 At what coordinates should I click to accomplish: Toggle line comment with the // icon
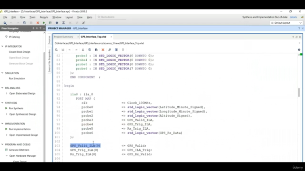click(110, 50)
